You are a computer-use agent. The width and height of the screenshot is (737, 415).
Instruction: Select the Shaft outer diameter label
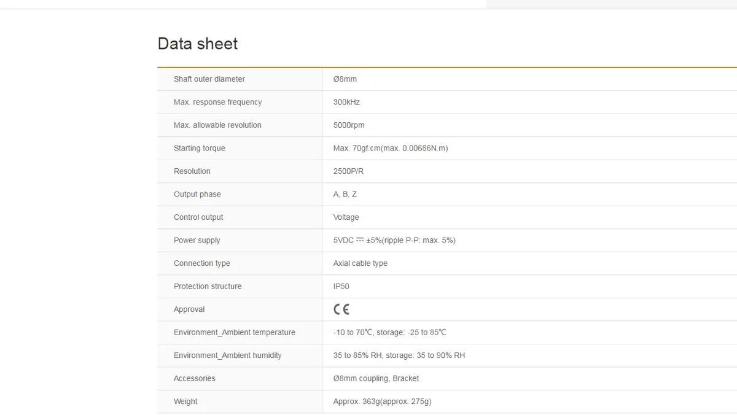tap(209, 79)
